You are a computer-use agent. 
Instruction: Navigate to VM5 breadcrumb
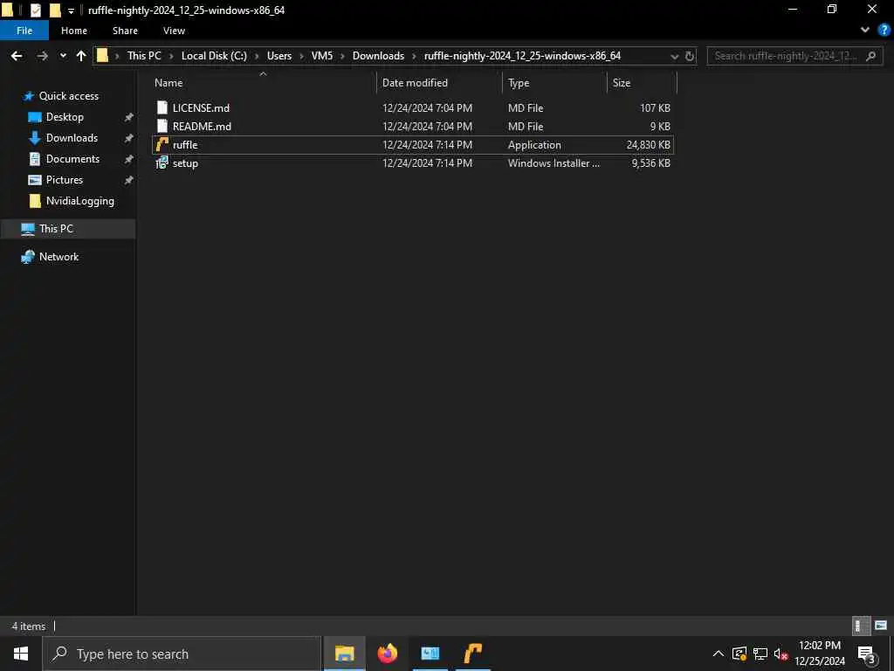(x=322, y=56)
